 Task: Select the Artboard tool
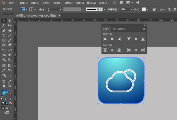[x=4, y=81]
